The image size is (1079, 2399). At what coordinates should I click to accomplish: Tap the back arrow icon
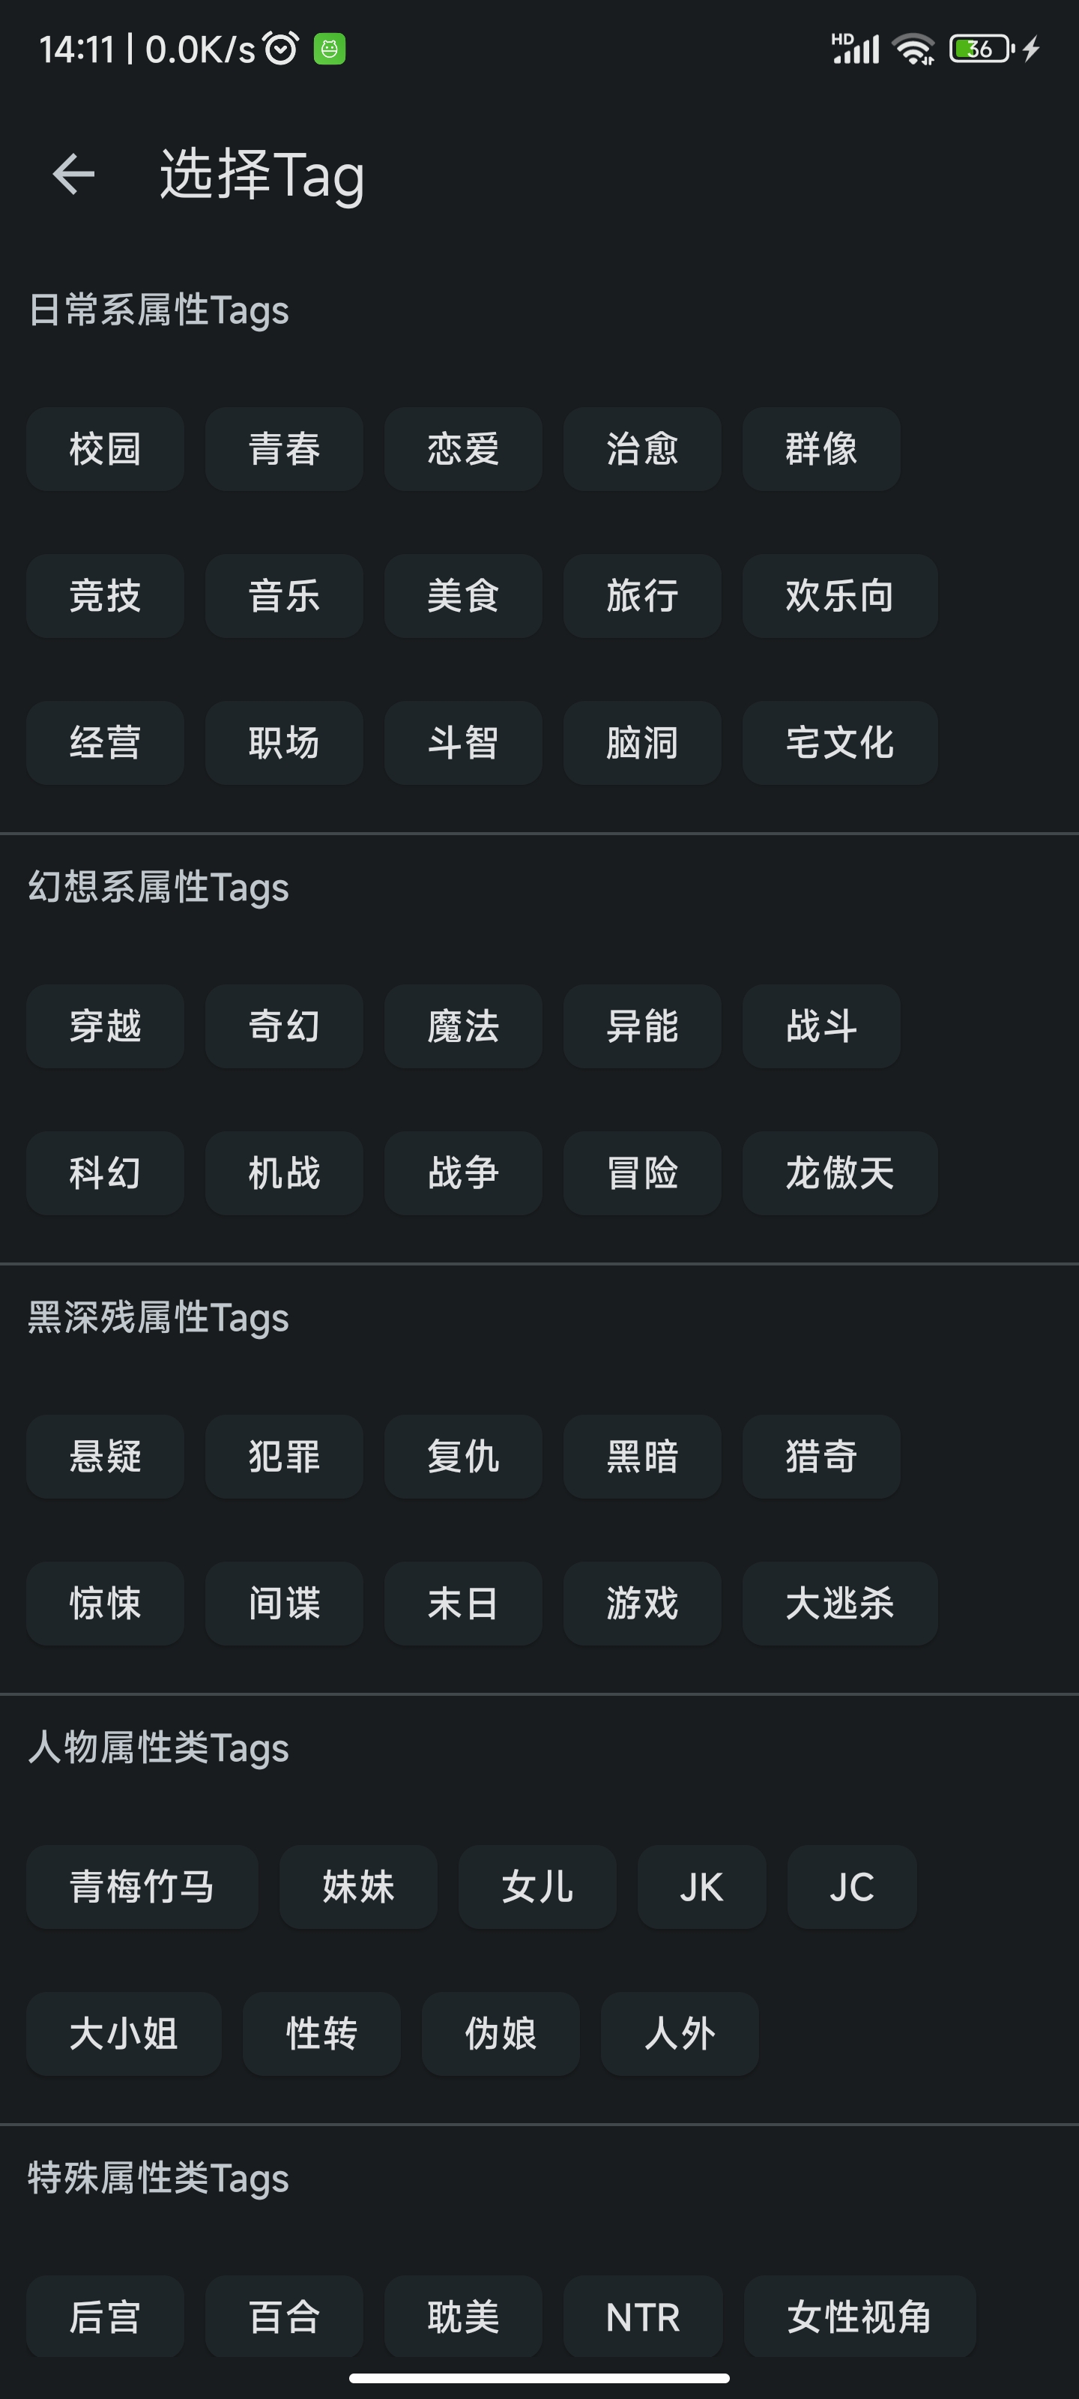pyautogui.click(x=73, y=174)
